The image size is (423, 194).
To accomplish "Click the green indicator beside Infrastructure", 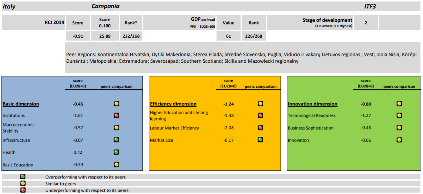I will 116,140.
